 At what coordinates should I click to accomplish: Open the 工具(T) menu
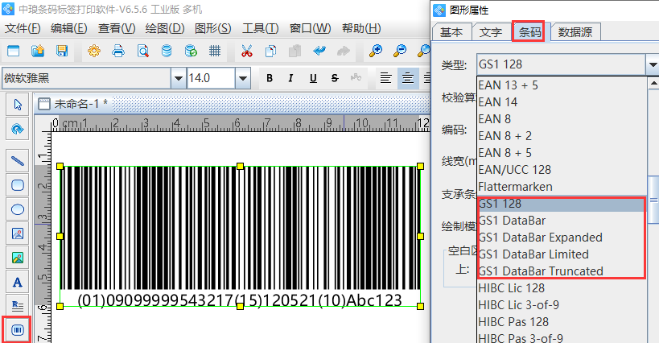[261, 29]
